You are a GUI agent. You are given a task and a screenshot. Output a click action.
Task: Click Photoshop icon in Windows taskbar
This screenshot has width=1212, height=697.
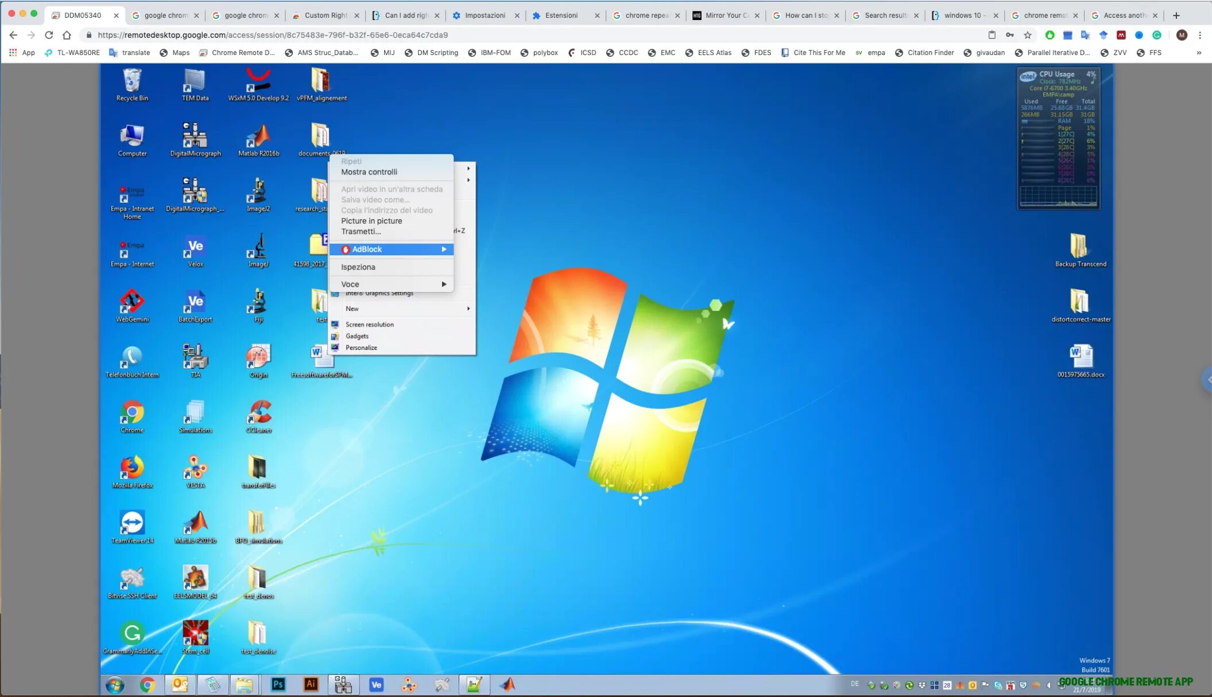click(x=278, y=684)
